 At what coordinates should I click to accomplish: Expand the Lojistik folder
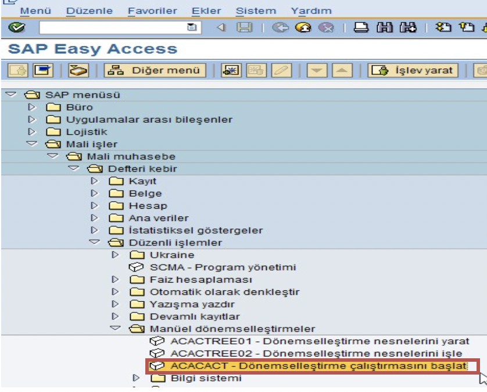(x=31, y=132)
